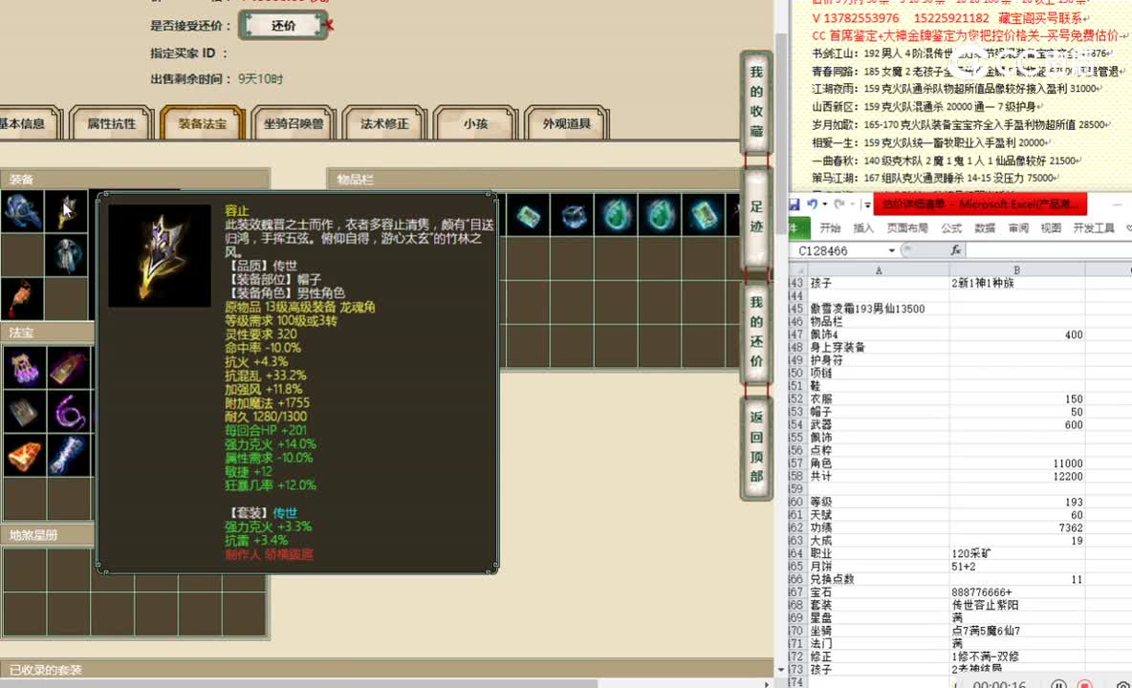Click Excel undo icon

point(812,204)
